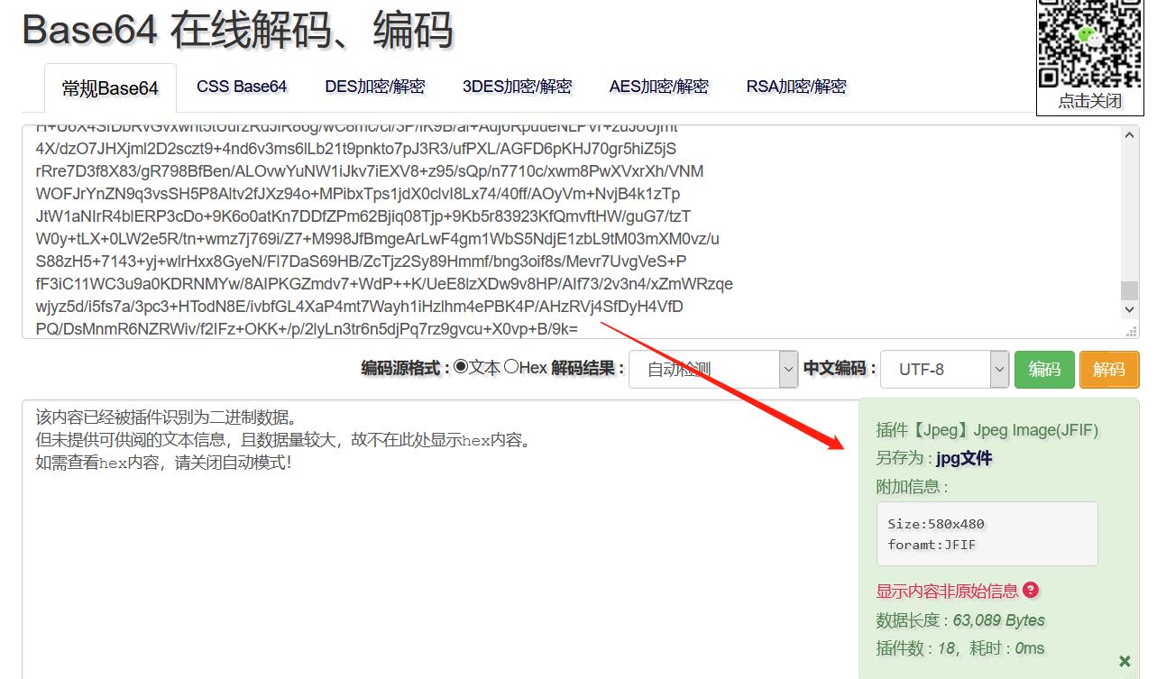Open the AES加密/解密 tab
Image resolution: width=1157 pixels, height=679 pixels.
point(659,87)
